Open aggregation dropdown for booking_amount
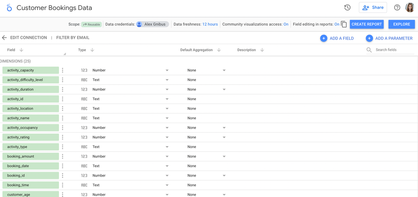 (x=224, y=157)
